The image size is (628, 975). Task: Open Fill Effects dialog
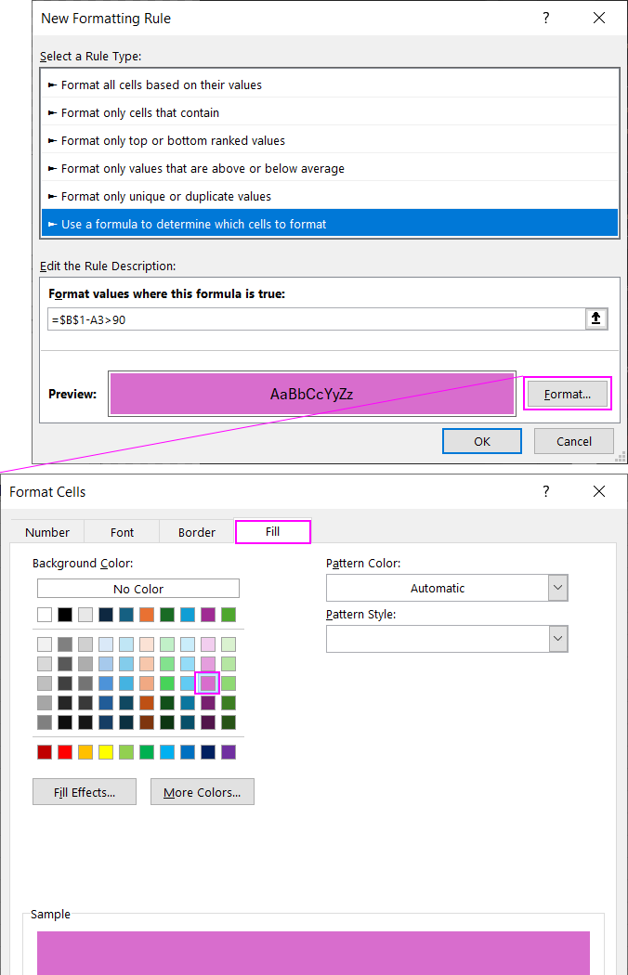tap(84, 792)
